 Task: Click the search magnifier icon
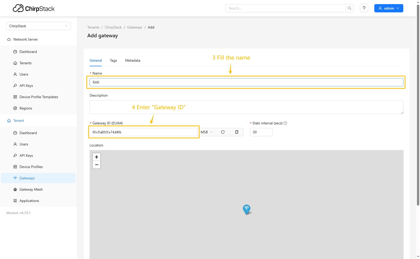click(x=349, y=8)
